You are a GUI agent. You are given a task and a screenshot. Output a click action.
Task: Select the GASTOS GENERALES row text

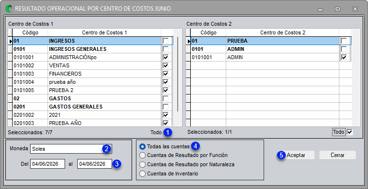tap(76, 107)
